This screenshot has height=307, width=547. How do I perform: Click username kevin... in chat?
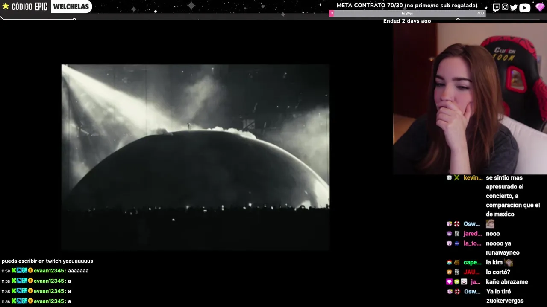pyautogui.click(x=473, y=178)
